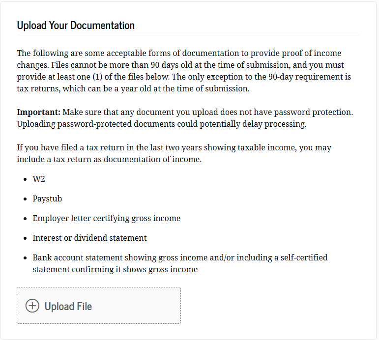Click the plus circle upload icon
Image resolution: width=379 pixels, height=340 pixels.
[32, 306]
